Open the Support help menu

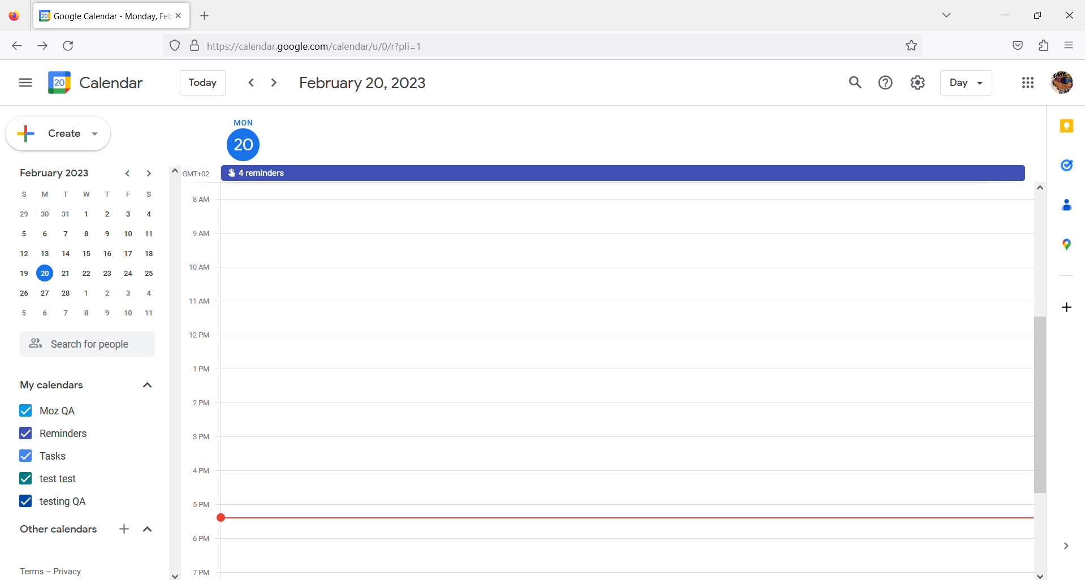[885, 83]
